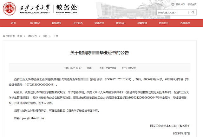Image resolution: width=203 pixels, height=137 pixels.
Task: Click the 正文 breadcrumb text
Action: coord(56,36)
